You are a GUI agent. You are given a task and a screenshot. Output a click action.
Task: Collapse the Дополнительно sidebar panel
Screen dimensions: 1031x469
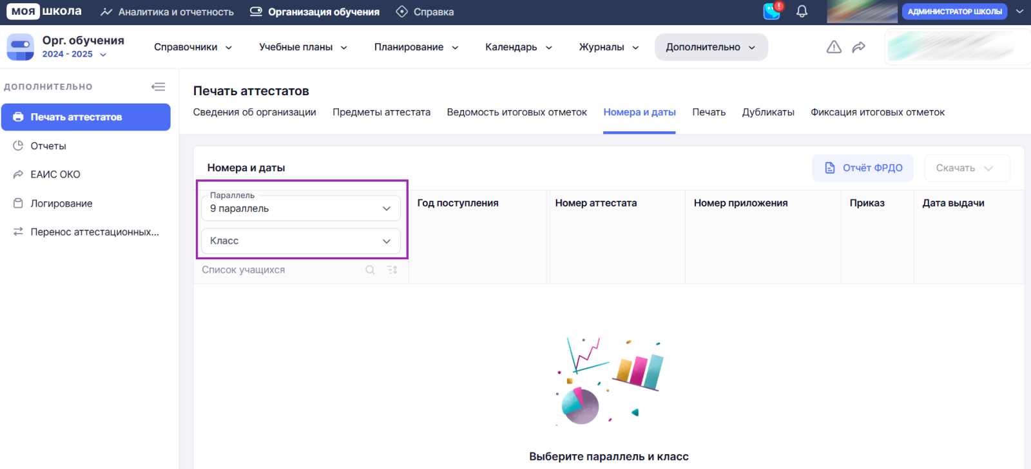tap(158, 87)
